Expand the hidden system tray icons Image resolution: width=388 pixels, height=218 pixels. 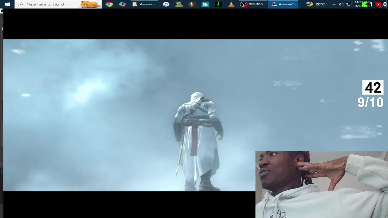coord(334,4)
